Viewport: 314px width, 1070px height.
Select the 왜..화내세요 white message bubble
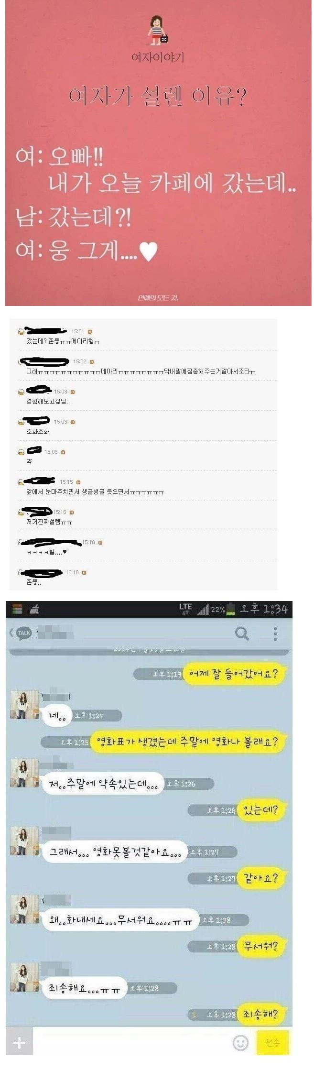(120, 919)
